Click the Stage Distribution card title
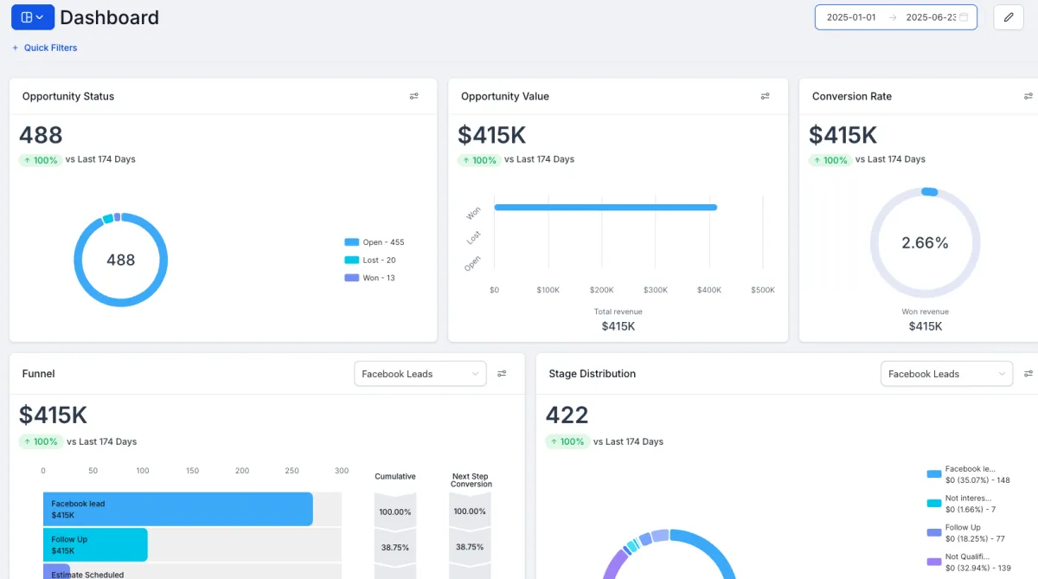Screen dimensions: 1038x579 [593, 374]
